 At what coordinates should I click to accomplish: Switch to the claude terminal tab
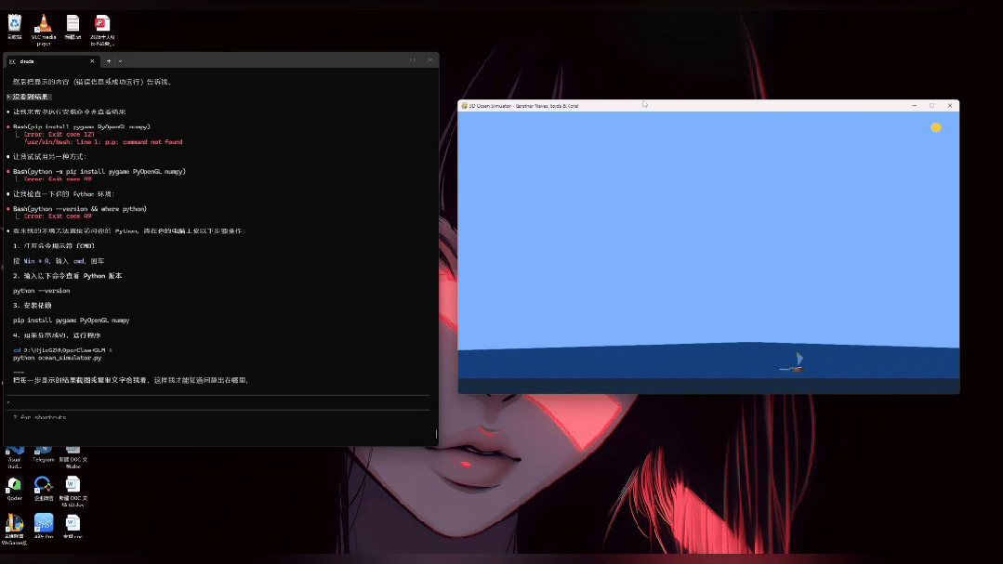[x=51, y=61]
